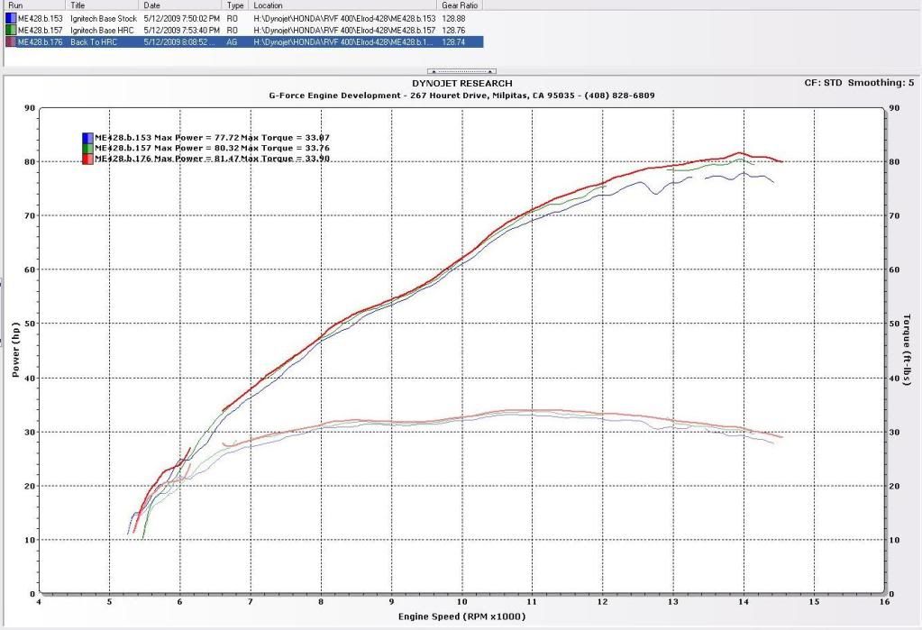Click 'Engine Speed (RPM x1000)' axis label

point(461,616)
